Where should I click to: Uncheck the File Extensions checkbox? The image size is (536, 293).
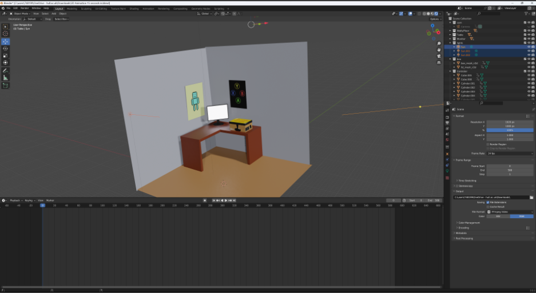point(487,202)
